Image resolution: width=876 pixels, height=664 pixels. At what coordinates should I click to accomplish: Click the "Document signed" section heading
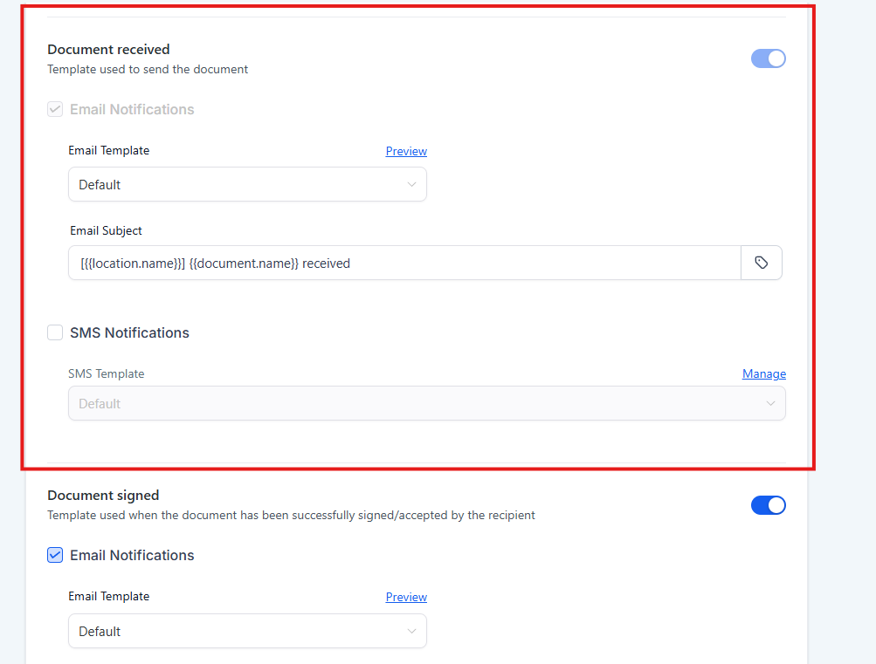pyautogui.click(x=103, y=496)
